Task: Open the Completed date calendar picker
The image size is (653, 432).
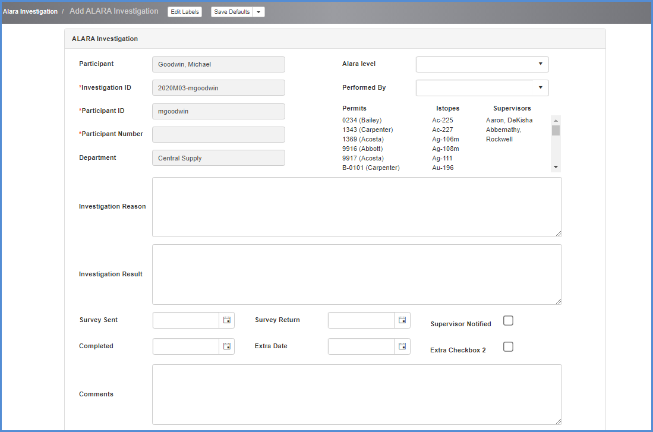Action: tap(226, 346)
